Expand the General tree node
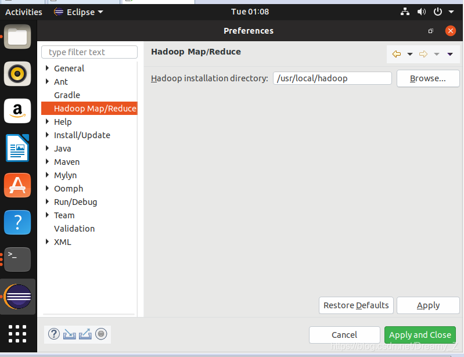464x357 pixels. click(x=47, y=68)
